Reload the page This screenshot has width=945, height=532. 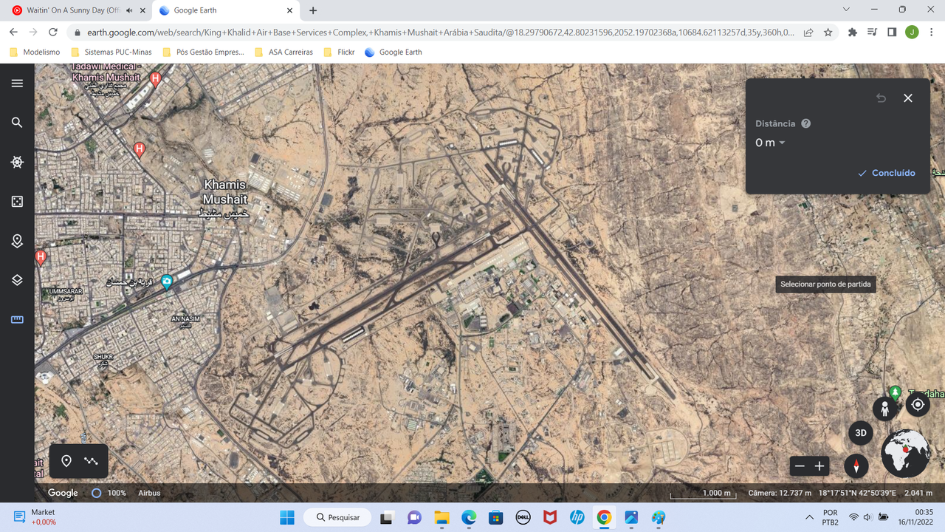[x=52, y=33]
